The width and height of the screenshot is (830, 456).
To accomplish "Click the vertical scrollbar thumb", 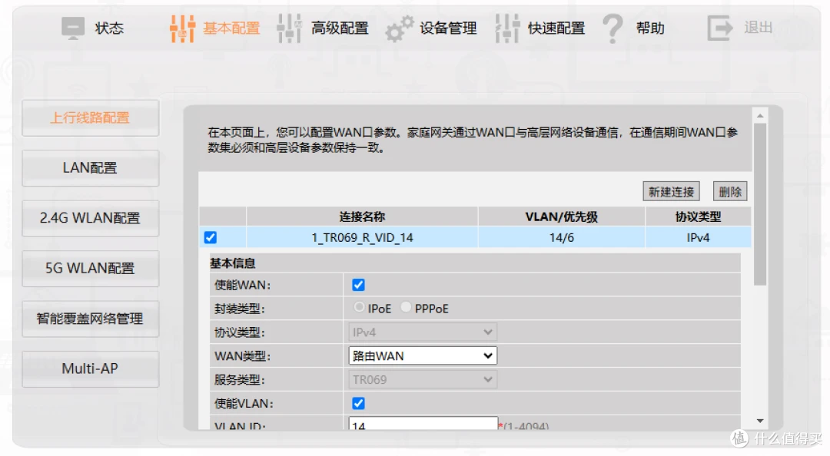I will point(760,204).
